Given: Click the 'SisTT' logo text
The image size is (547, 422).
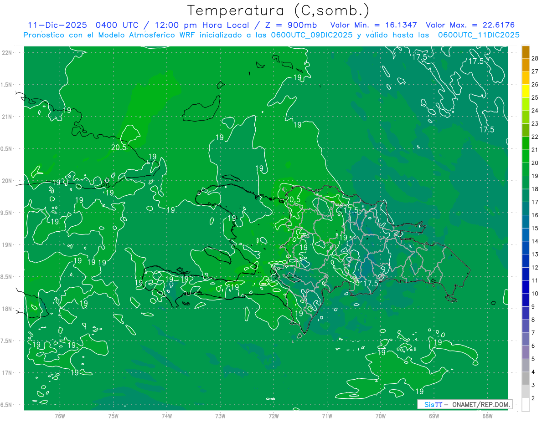Looking at the screenshot, I should [x=433, y=404].
